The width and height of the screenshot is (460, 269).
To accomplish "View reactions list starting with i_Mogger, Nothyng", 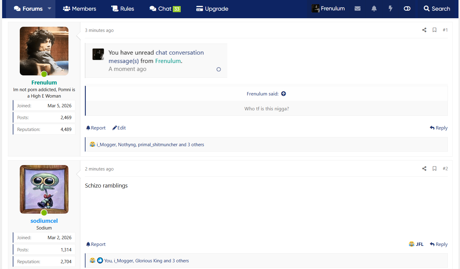I will 150,145.
